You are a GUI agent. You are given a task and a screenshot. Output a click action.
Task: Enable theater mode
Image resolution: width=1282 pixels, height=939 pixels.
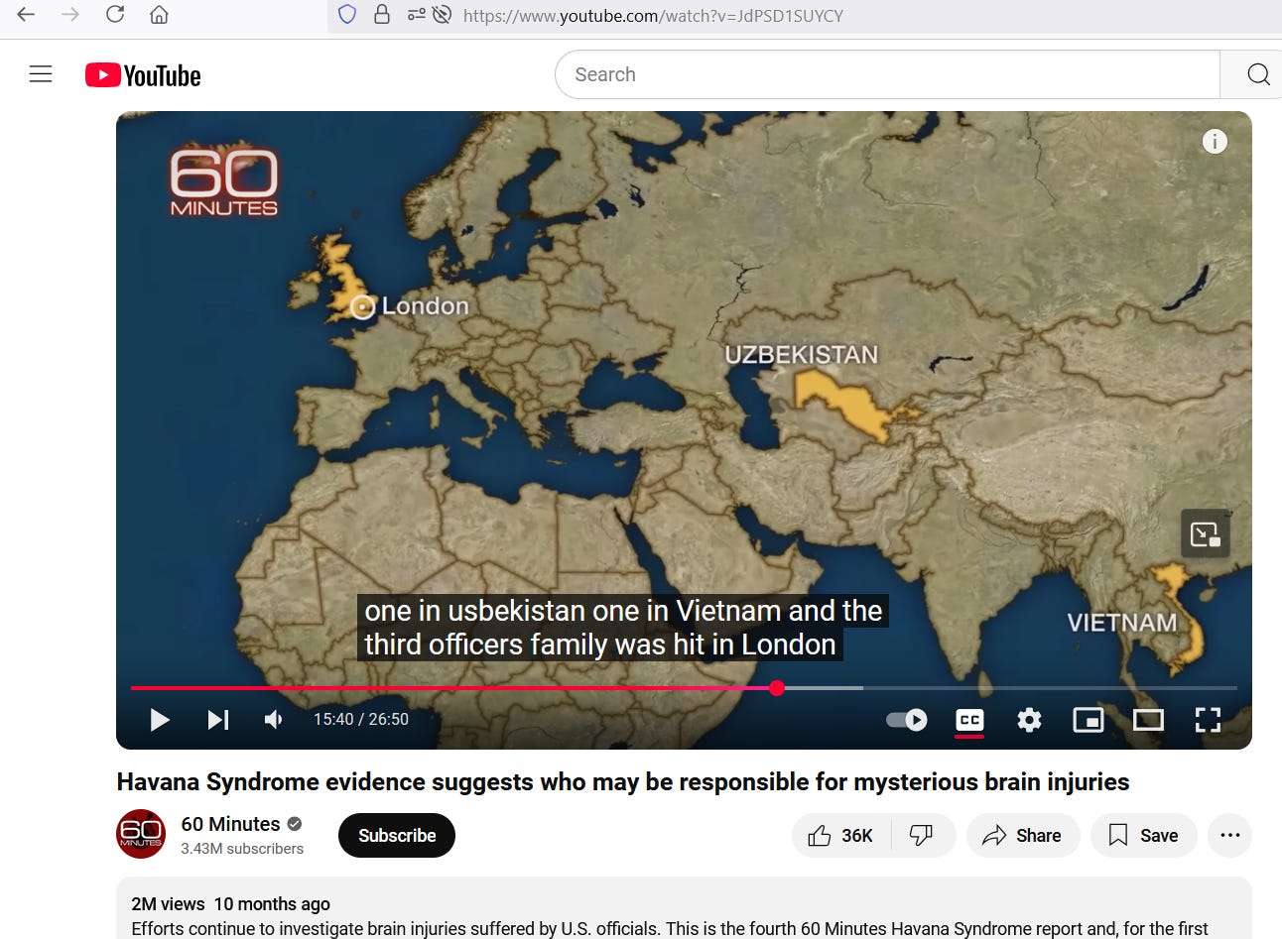click(1148, 720)
